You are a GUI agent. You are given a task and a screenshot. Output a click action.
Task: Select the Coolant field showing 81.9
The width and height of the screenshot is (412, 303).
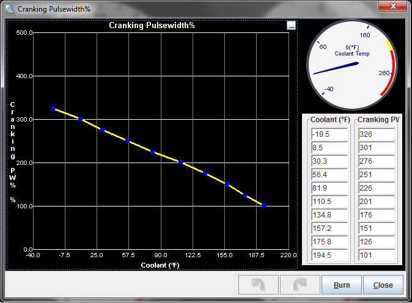click(329, 188)
